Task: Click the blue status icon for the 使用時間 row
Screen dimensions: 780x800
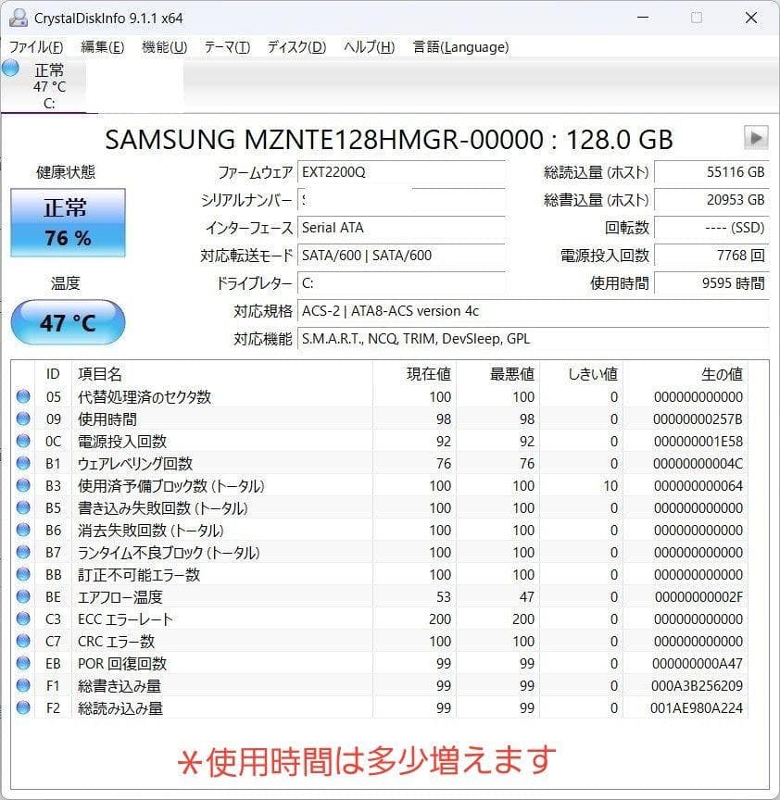Action: [23, 419]
